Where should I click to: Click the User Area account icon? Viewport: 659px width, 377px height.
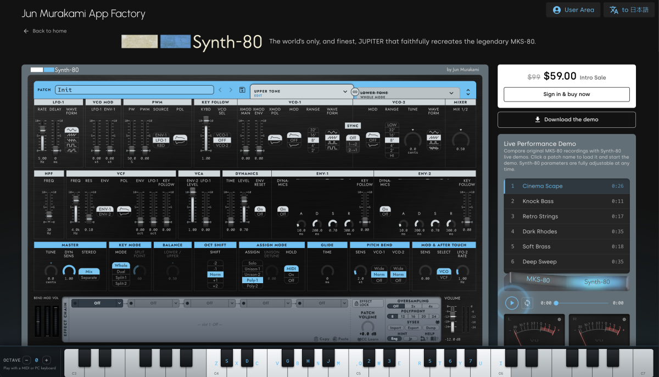557,10
